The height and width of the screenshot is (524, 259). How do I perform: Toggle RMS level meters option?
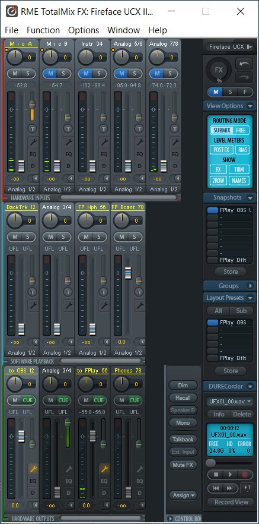[x=242, y=150]
